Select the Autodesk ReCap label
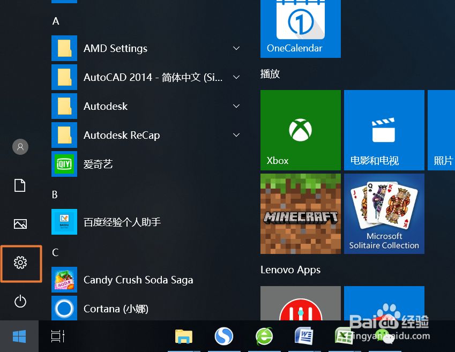Image resolution: width=455 pixels, height=352 pixels. pos(122,135)
